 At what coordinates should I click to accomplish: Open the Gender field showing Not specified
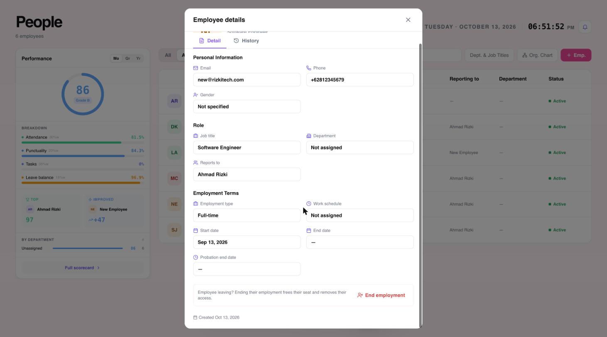(x=247, y=107)
